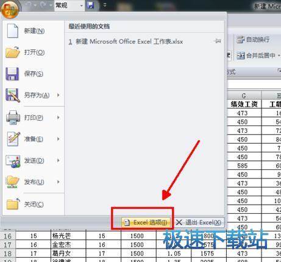Click the Save As floppy-with-pencil icon
The height and width of the screenshot is (262, 281).
(x=13, y=95)
